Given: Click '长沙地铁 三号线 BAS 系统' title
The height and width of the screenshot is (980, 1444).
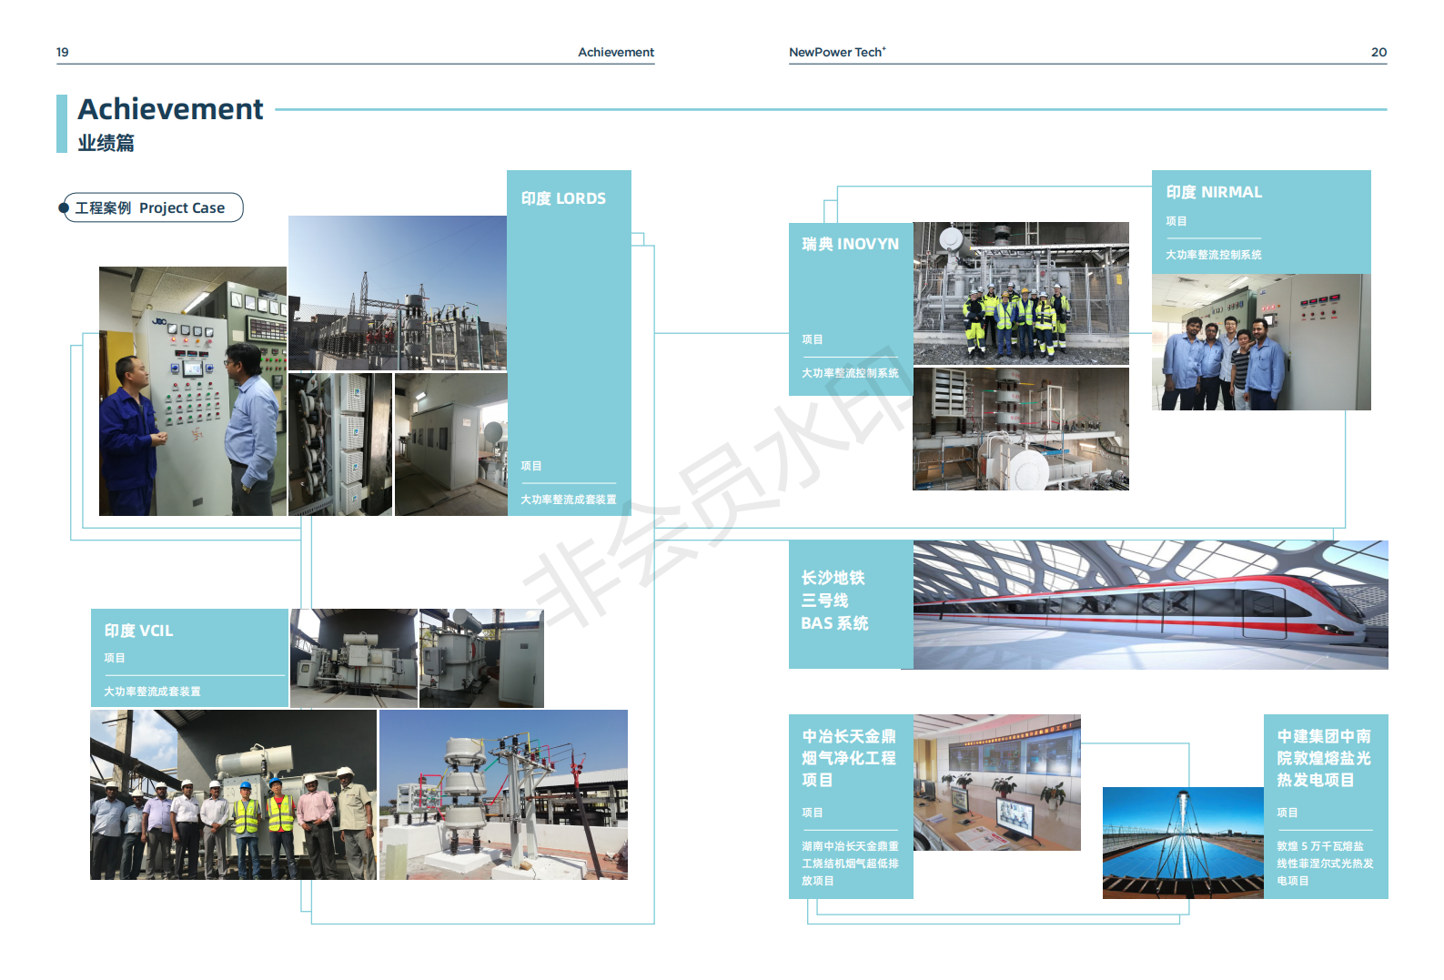Looking at the screenshot, I should coord(834,601).
